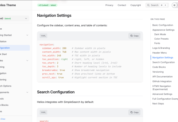Open the Contact header link

[x=122, y=5]
